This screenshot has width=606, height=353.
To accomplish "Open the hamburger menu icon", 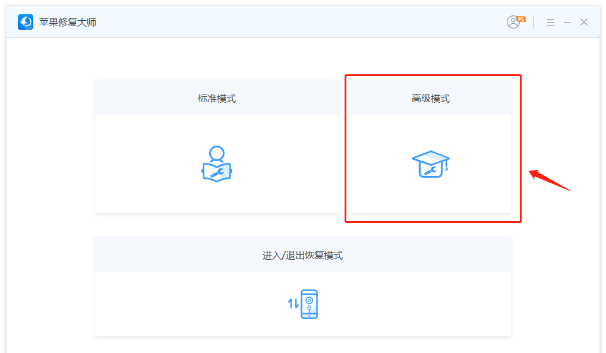I will (x=551, y=23).
